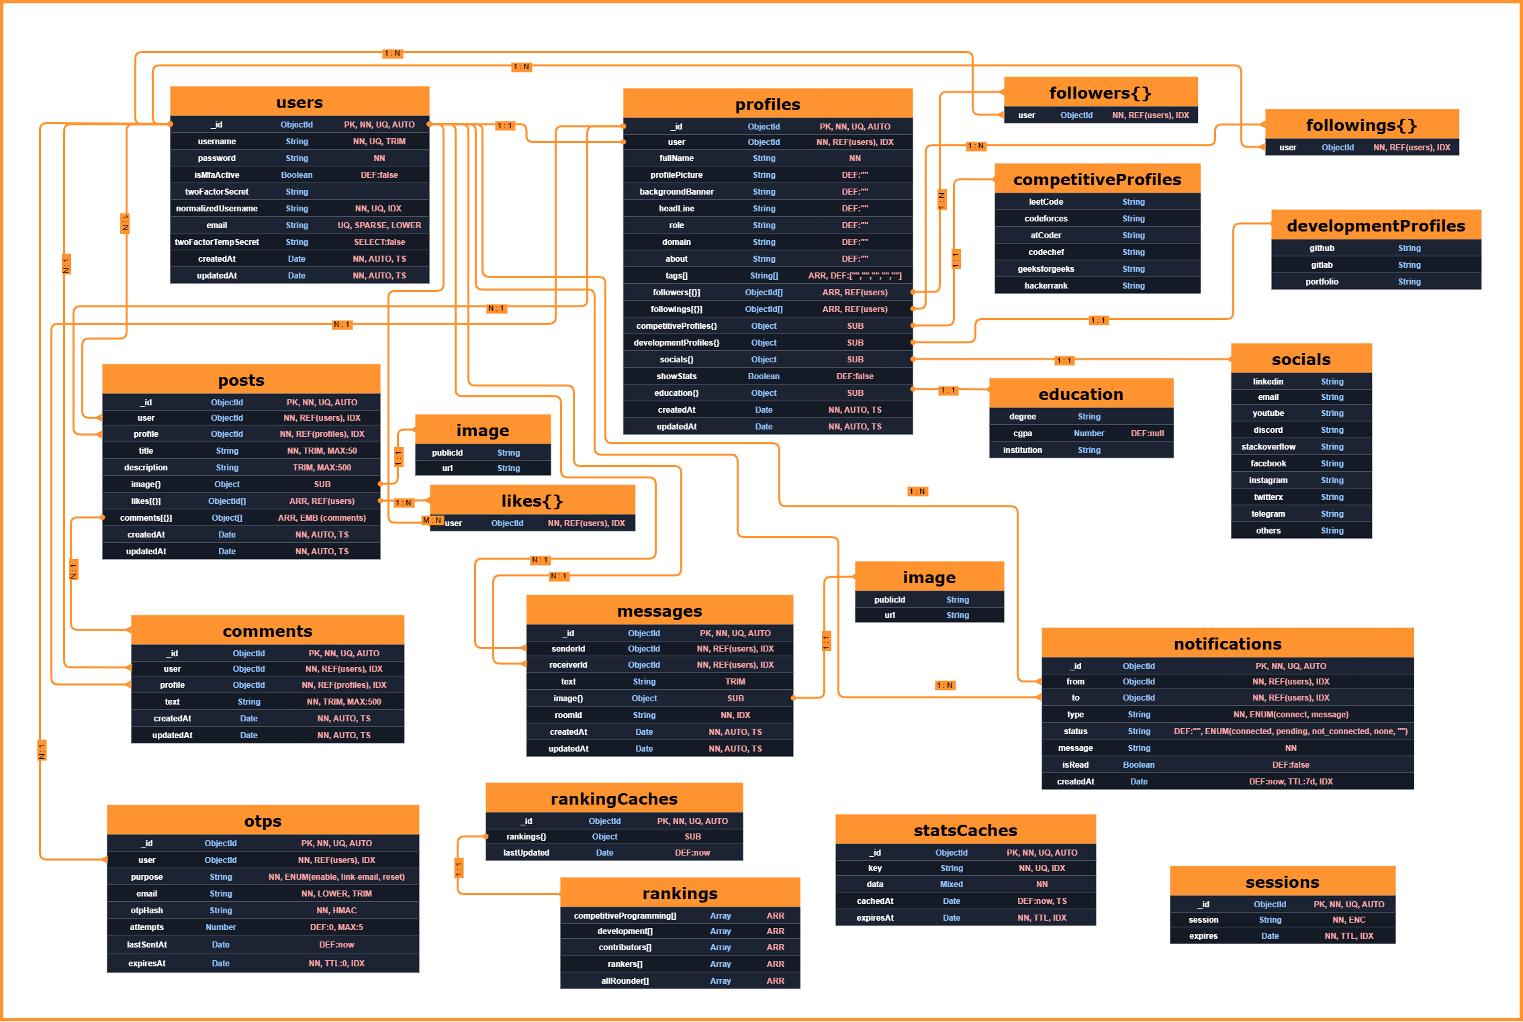Click the senderId field in messages
This screenshot has width=1523, height=1022.
coord(659,648)
